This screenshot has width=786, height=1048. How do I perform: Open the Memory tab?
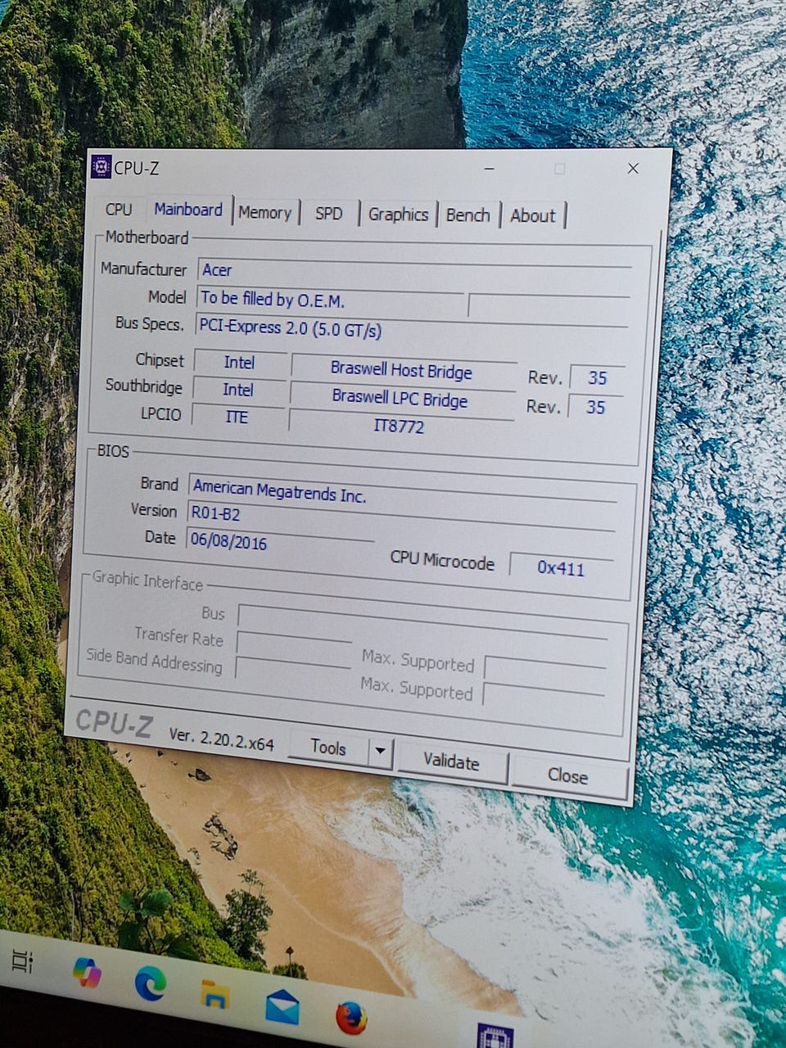[x=264, y=212]
